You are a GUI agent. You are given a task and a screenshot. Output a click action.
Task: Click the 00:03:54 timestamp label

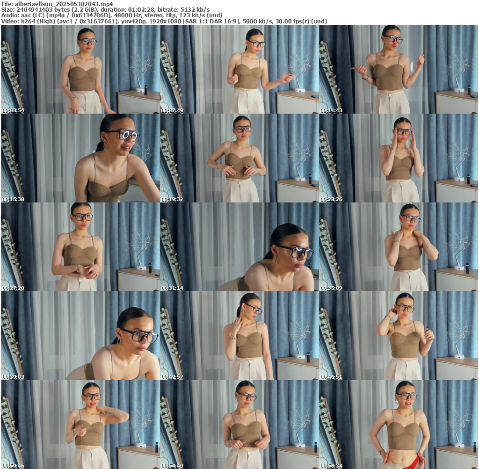point(13,110)
